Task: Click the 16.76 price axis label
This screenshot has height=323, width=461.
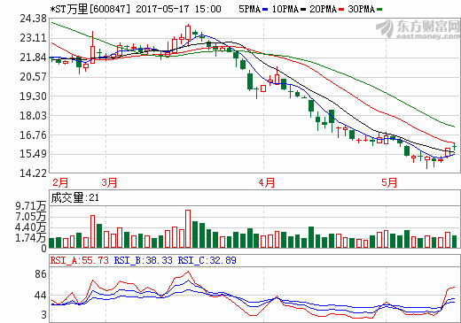Action: 34,135
